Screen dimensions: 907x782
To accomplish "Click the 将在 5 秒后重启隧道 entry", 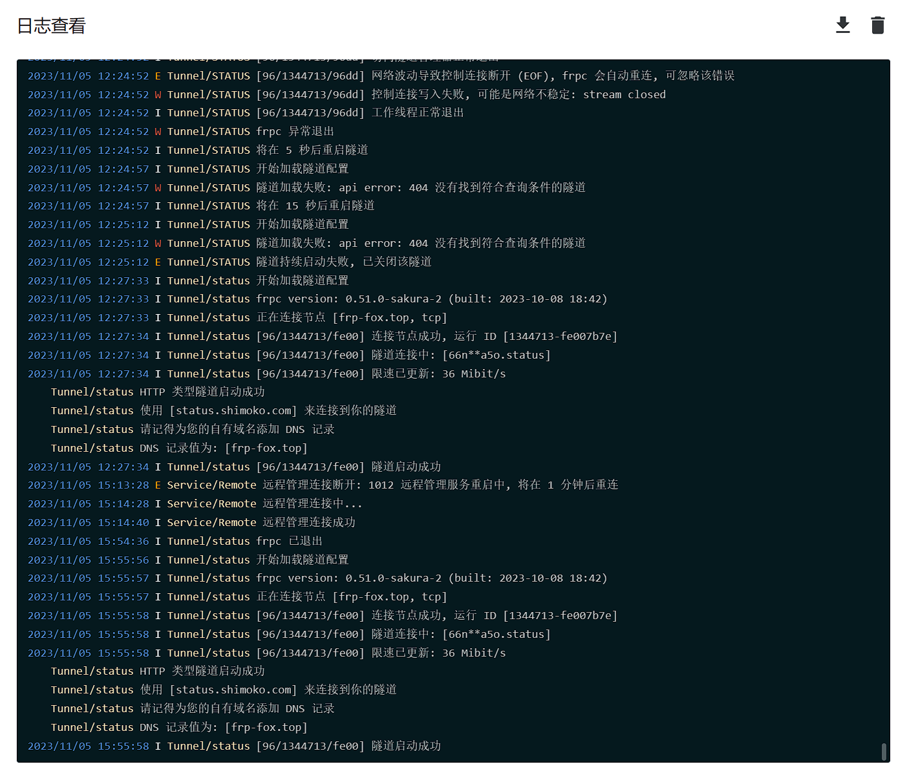I will [198, 150].
